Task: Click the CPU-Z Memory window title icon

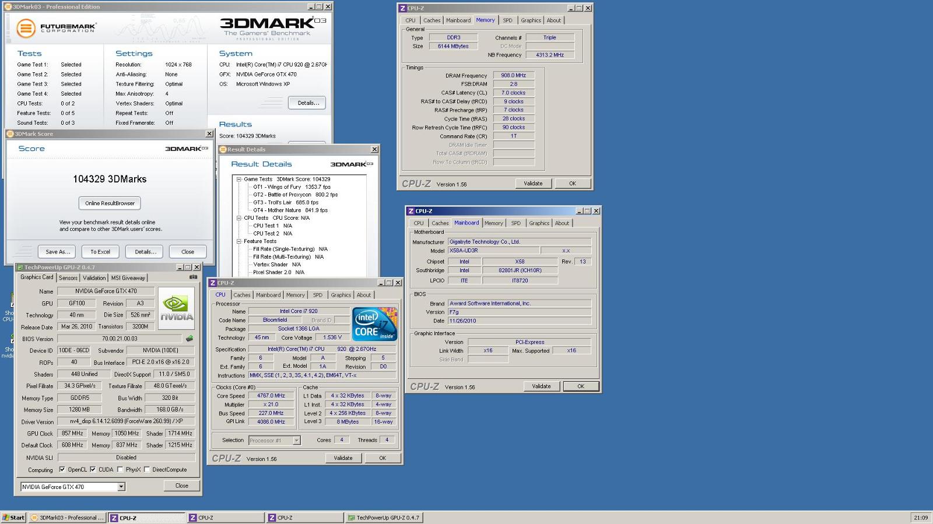Action: pyautogui.click(x=403, y=8)
